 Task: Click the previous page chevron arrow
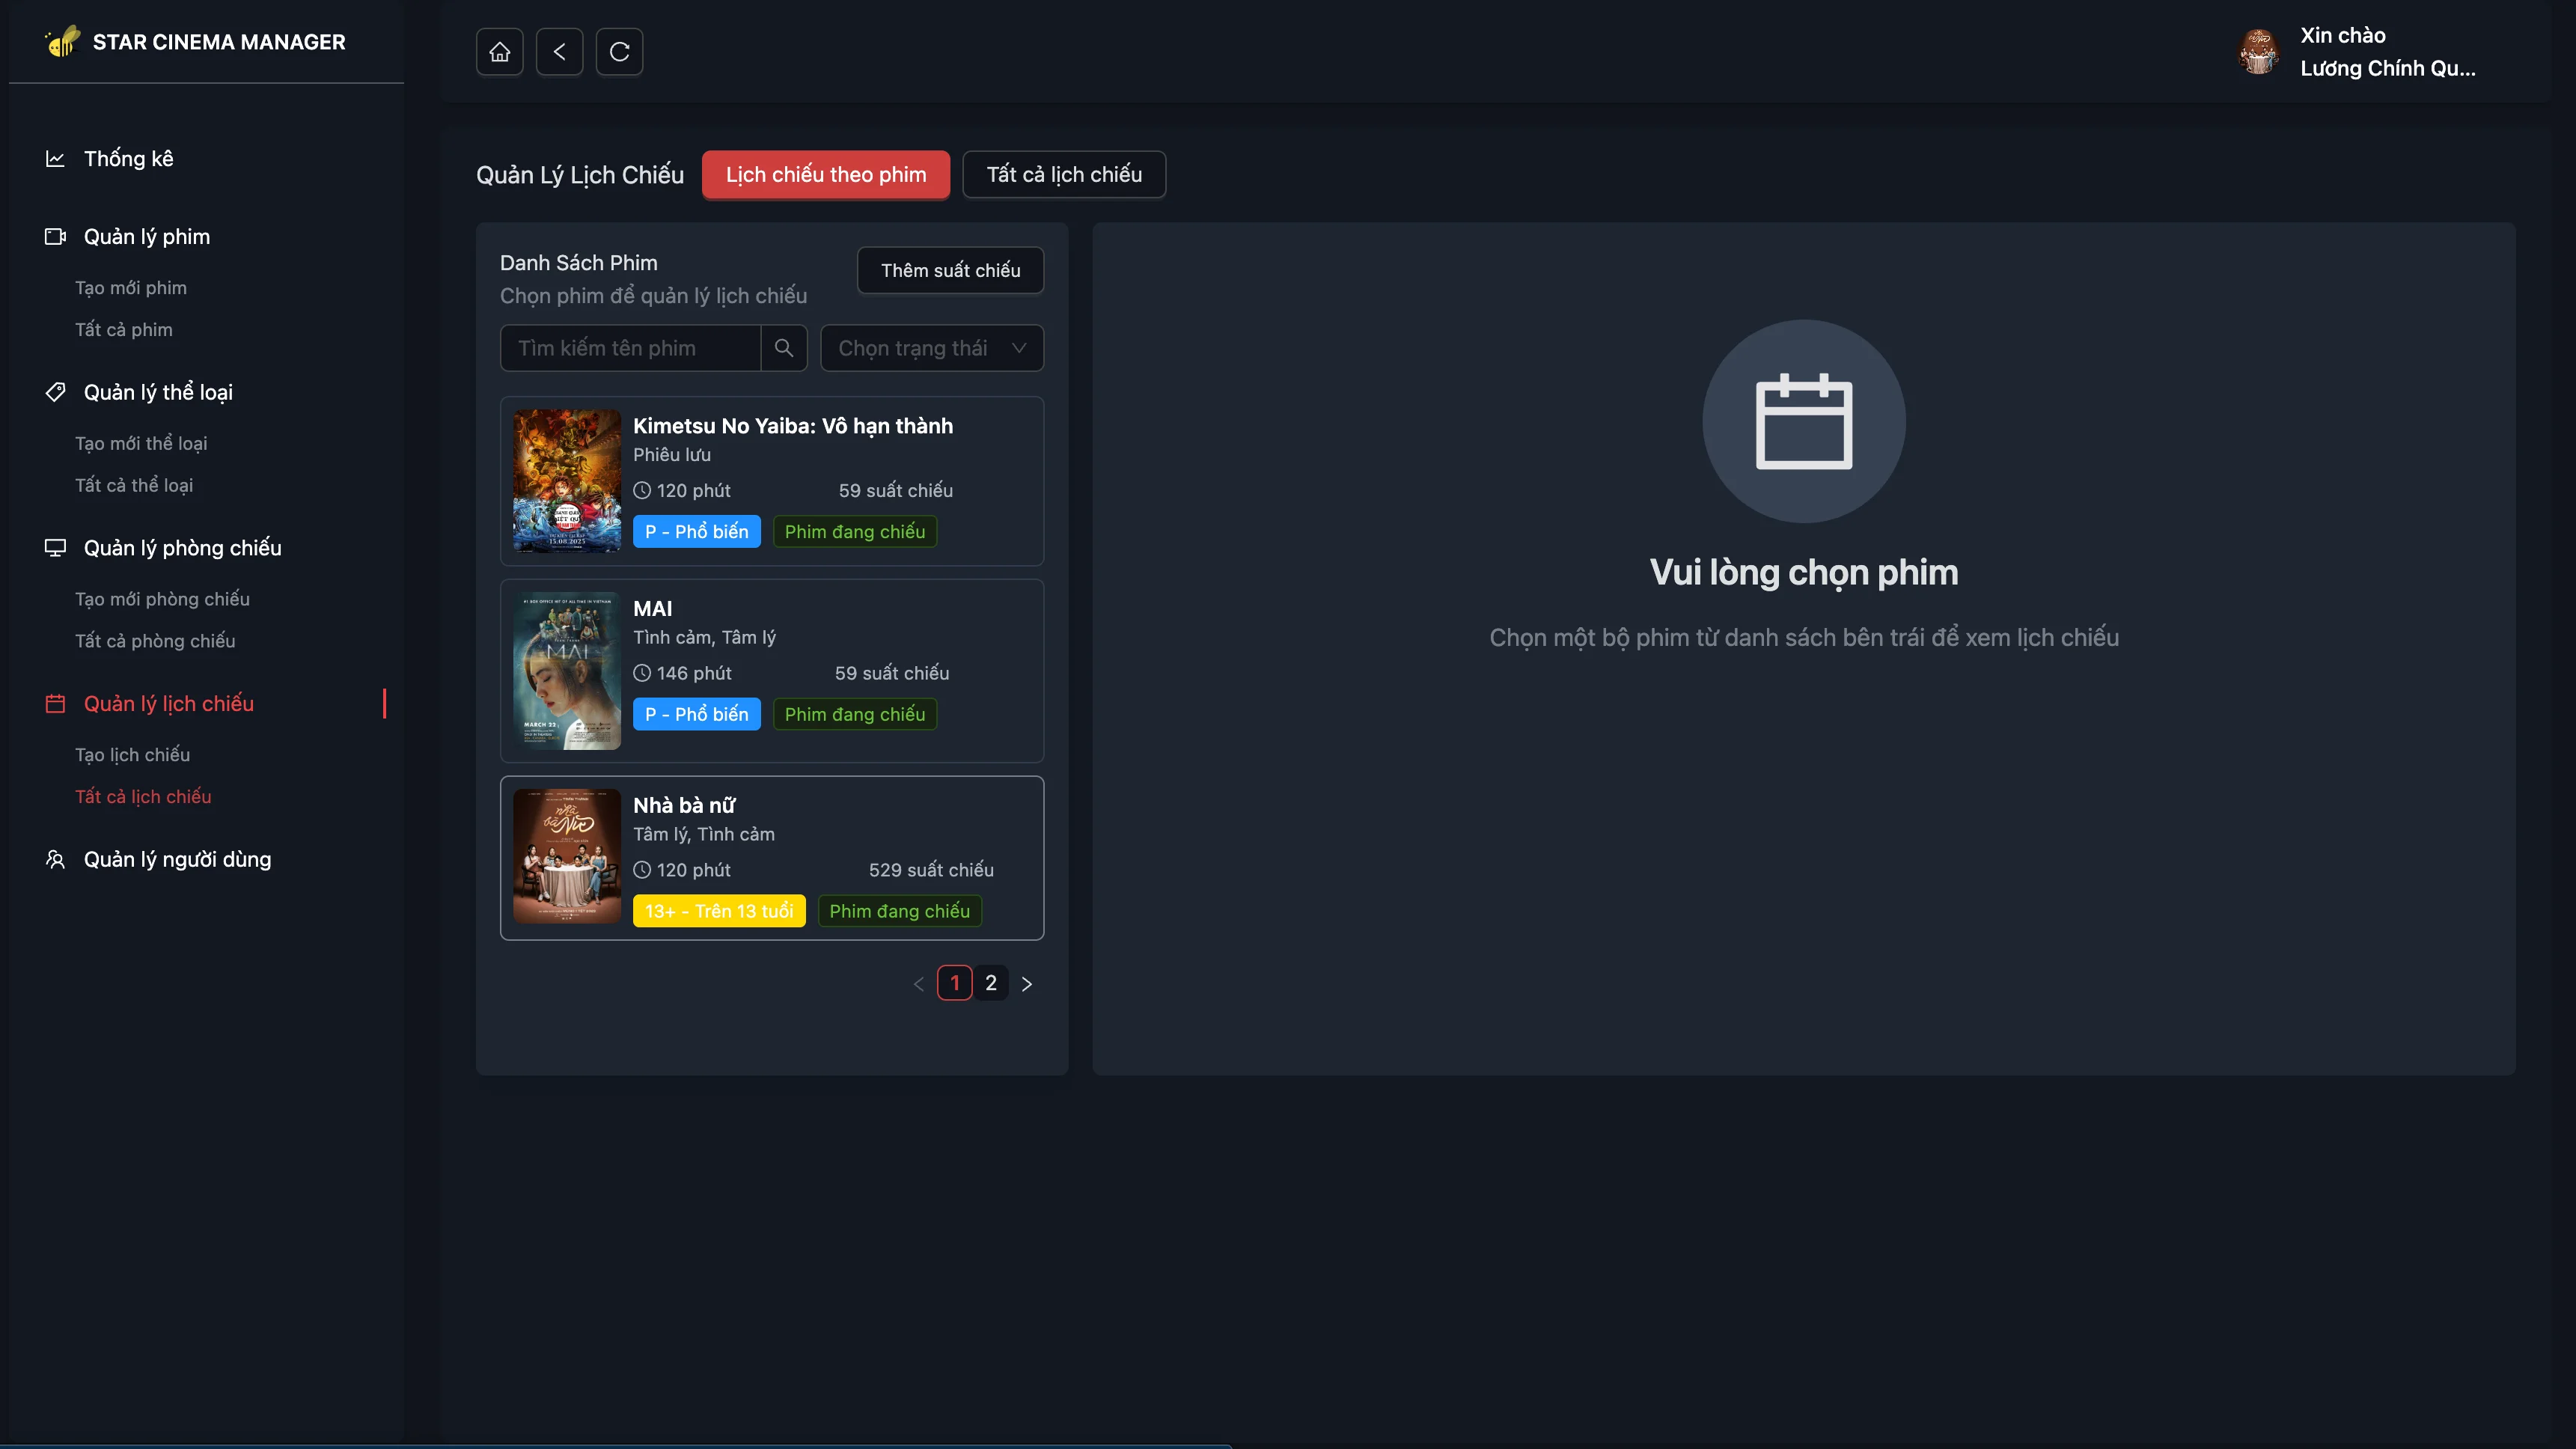(918, 983)
